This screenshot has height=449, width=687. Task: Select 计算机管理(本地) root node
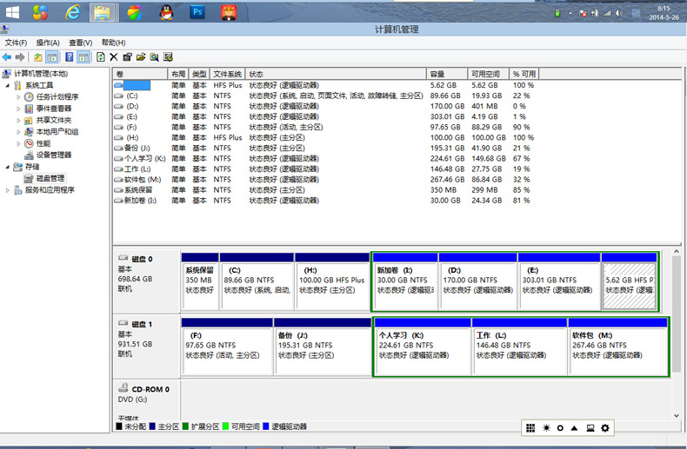[41, 74]
